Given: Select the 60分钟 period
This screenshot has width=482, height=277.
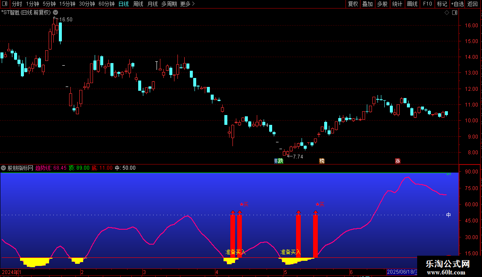Looking at the screenshot, I should pos(106,4).
